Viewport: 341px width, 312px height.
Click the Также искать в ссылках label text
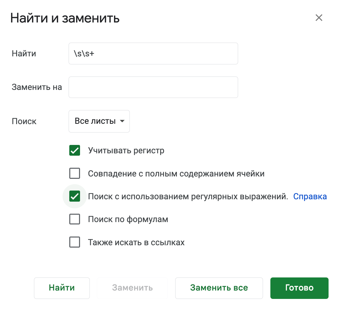(x=136, y=242)
